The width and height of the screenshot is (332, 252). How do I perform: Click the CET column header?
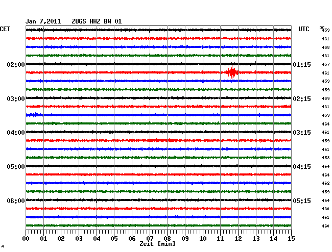point(5,29)
